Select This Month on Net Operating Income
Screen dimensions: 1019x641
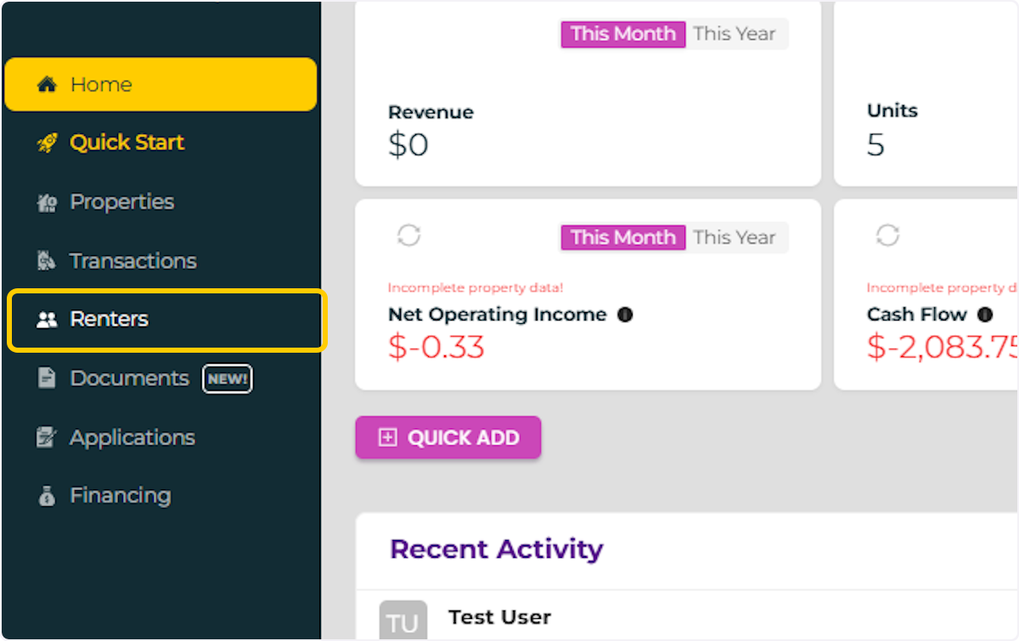coord(622,237)
